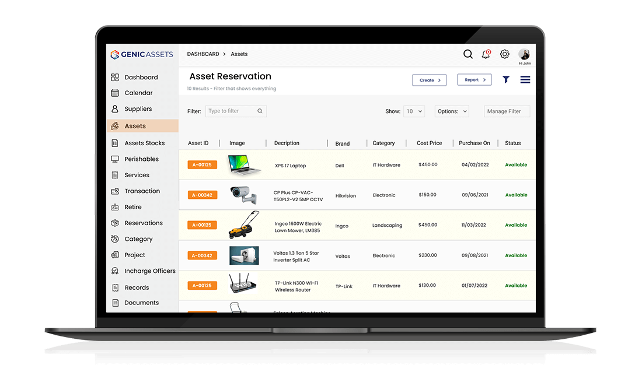Click 'XPS 17 Laptop' description

291,166
